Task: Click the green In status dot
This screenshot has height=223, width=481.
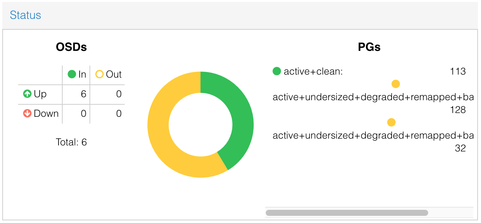Action: (x=72, y=74)
